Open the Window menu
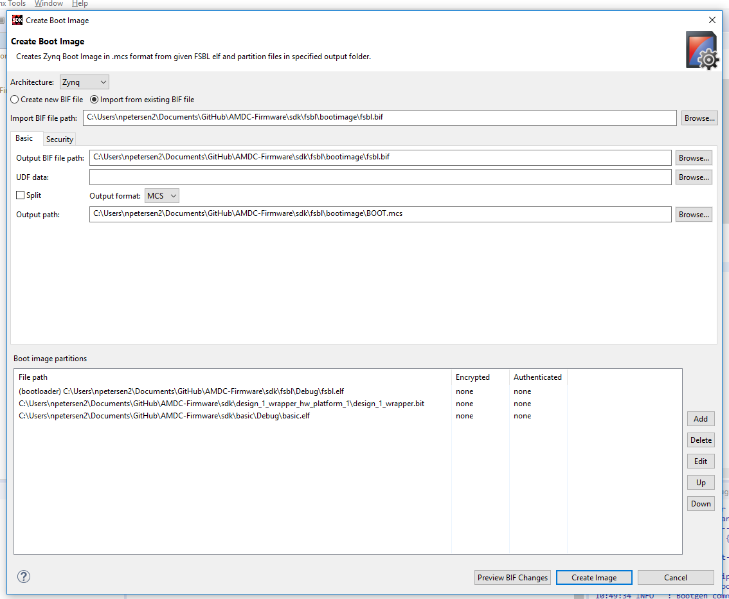This screenshot has height=599, width=729. 48,3
